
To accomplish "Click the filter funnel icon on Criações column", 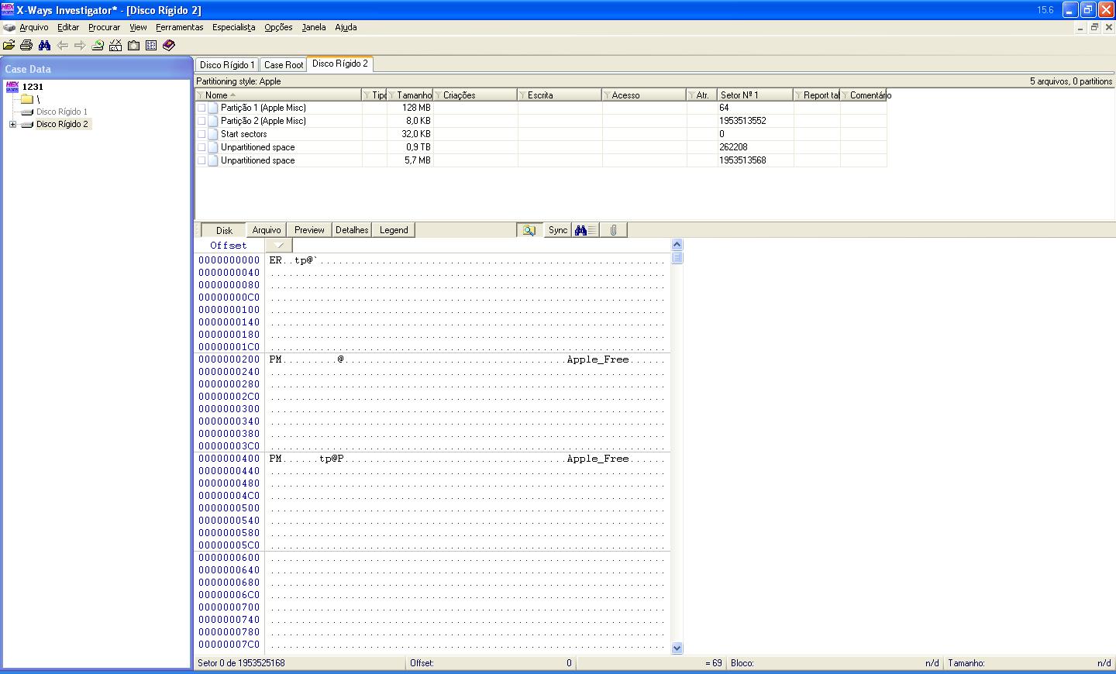I will tap(438, 95).
